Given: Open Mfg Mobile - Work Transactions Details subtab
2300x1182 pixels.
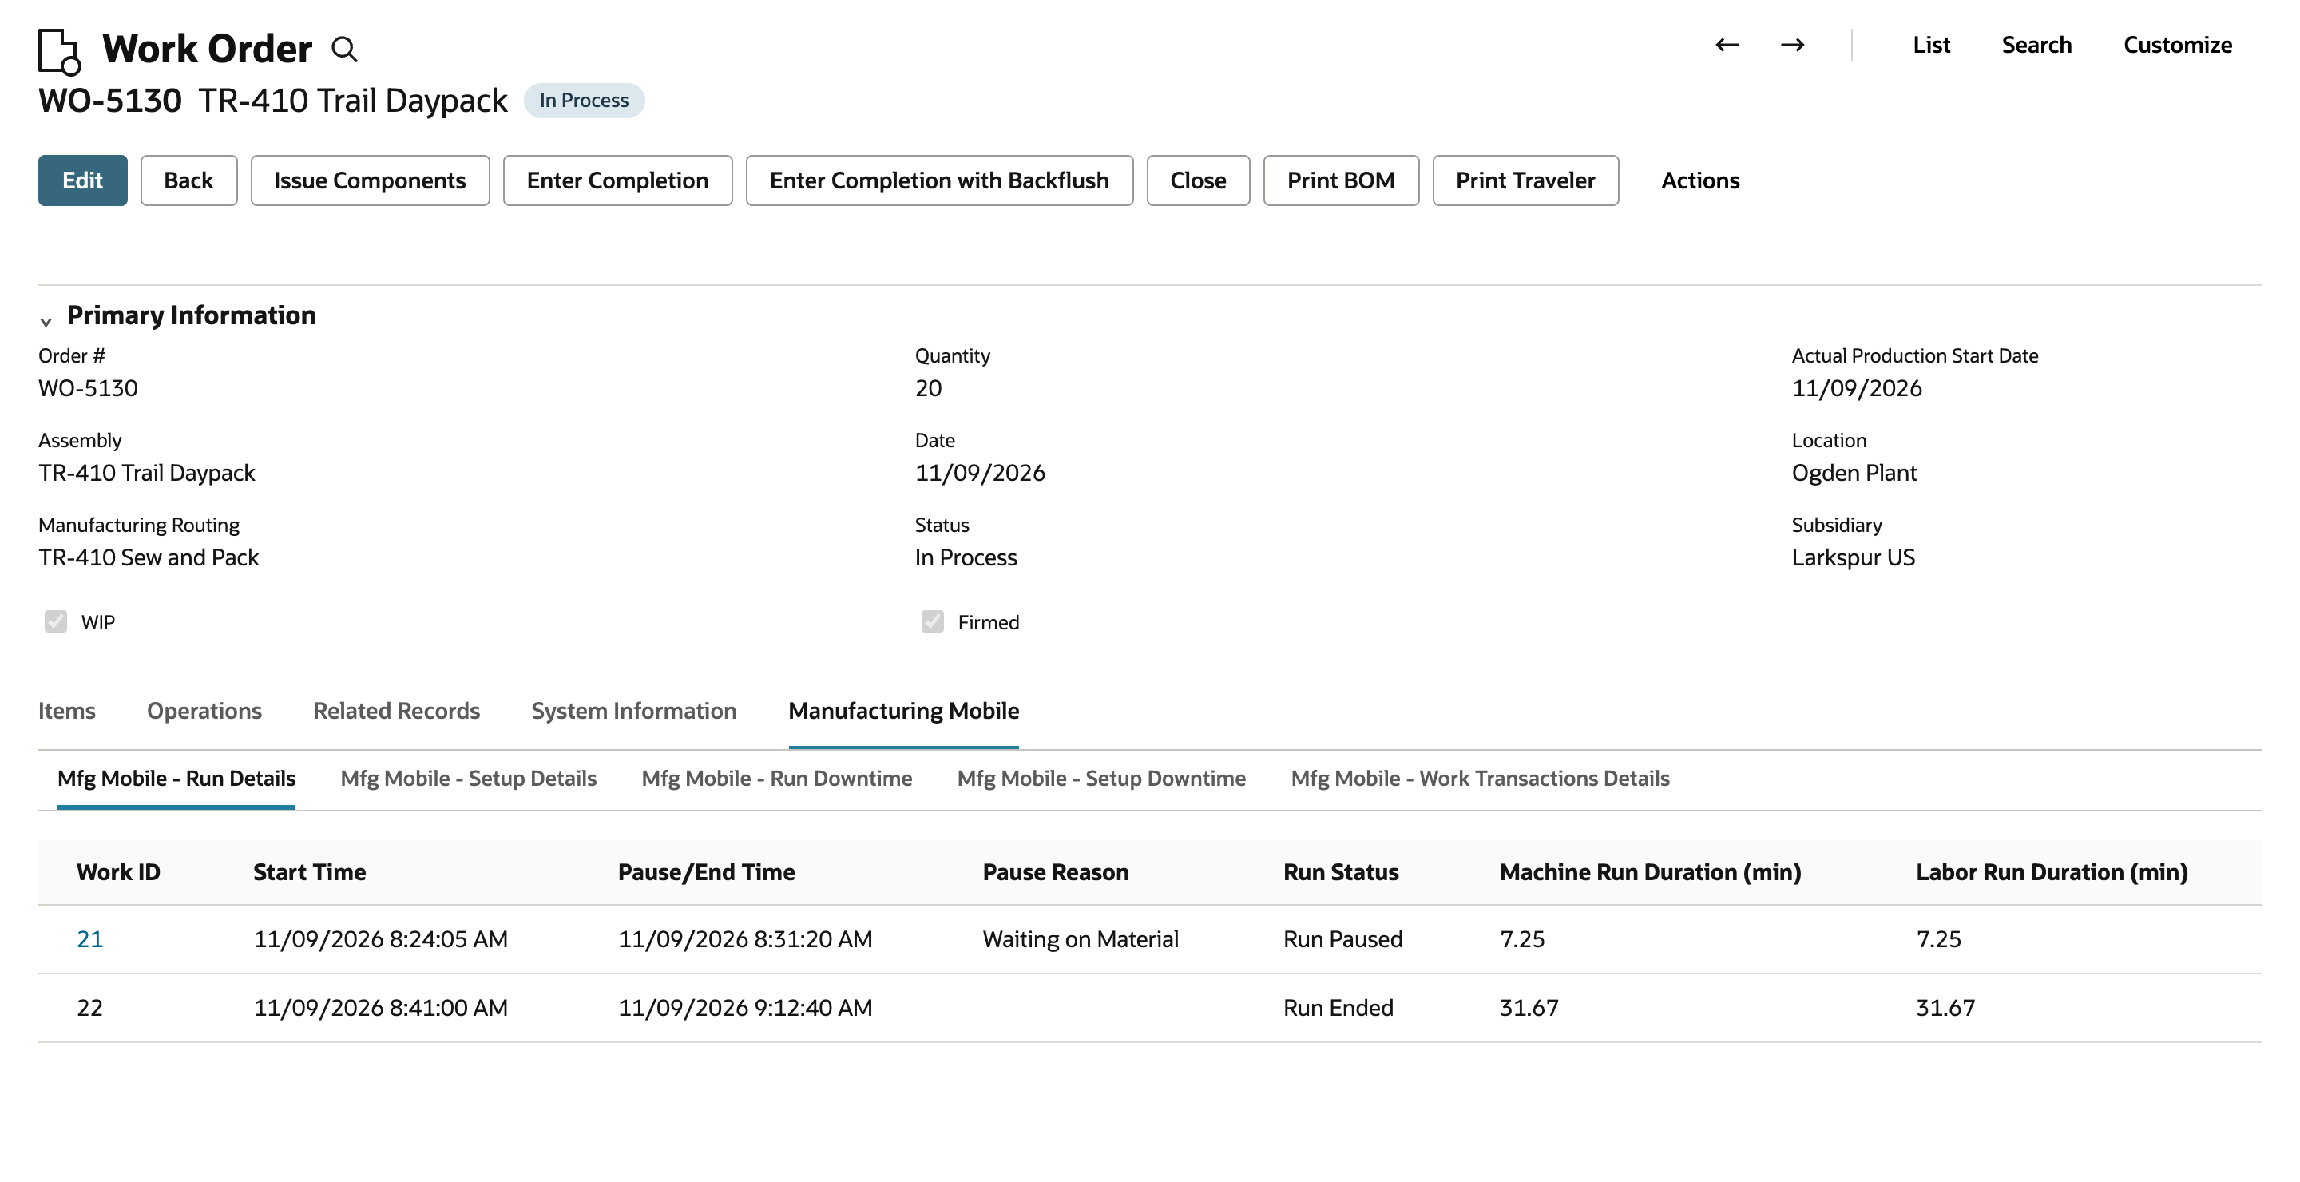Looking at the screenshot, I should 1481,779.
